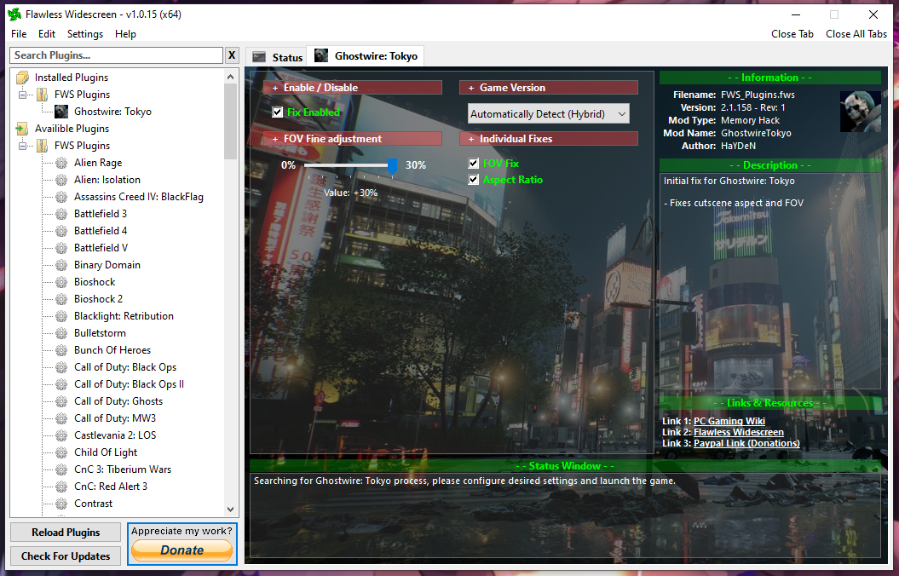
Task: Click the gear icon next to Alien: Isolation
Action: point(61,180)
